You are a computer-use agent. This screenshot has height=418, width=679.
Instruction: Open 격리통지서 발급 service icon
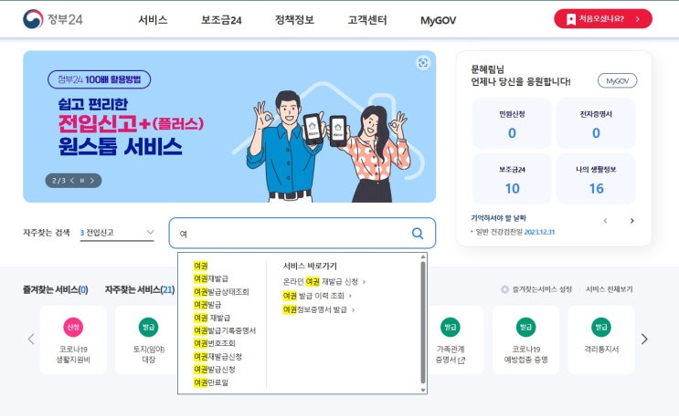601,340
